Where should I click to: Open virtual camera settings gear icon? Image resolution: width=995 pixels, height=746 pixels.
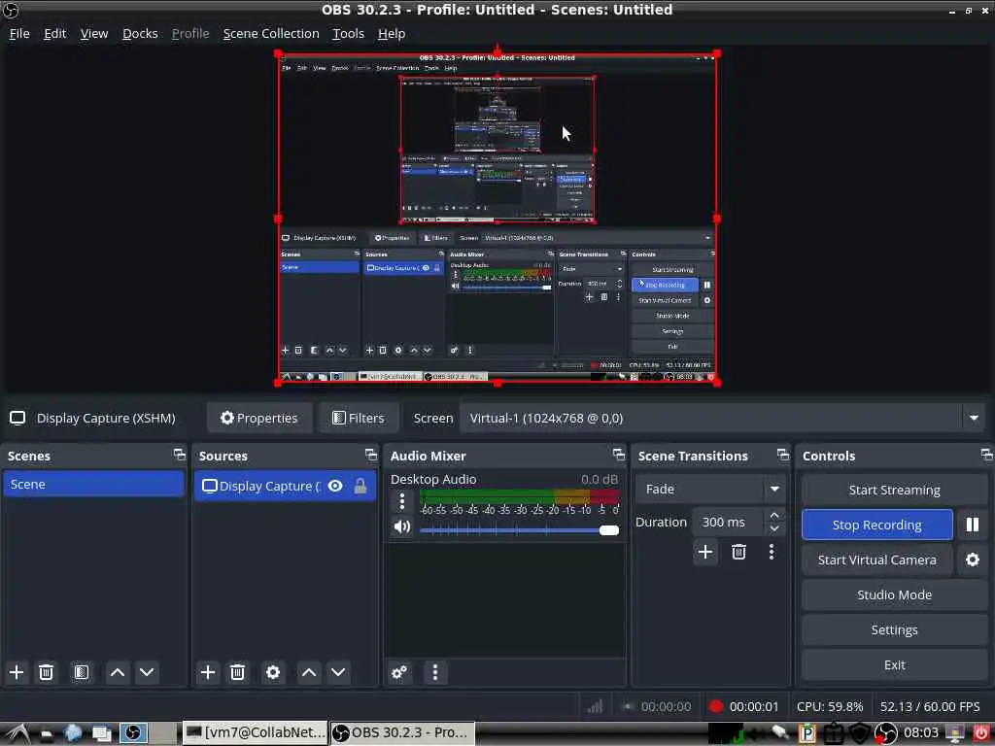(x=972, y=559)
